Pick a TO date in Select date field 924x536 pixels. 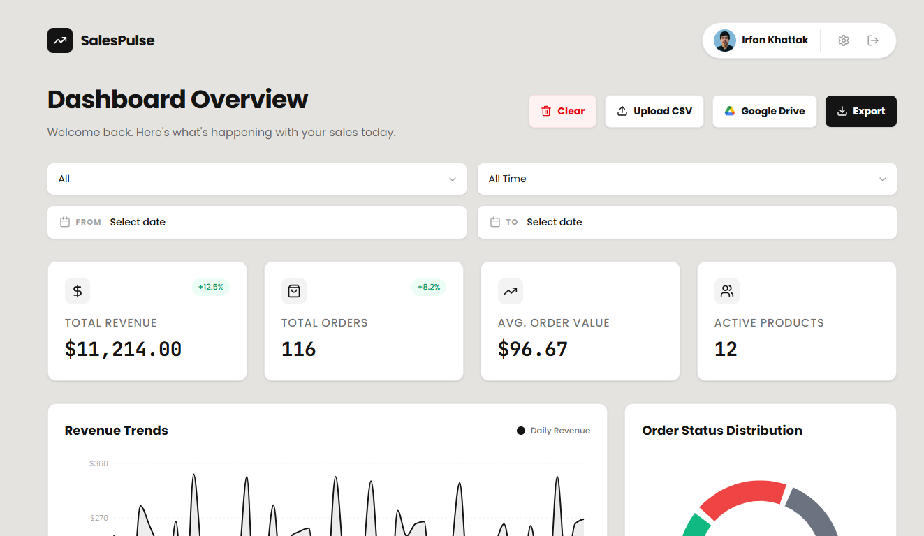point(687,222)
